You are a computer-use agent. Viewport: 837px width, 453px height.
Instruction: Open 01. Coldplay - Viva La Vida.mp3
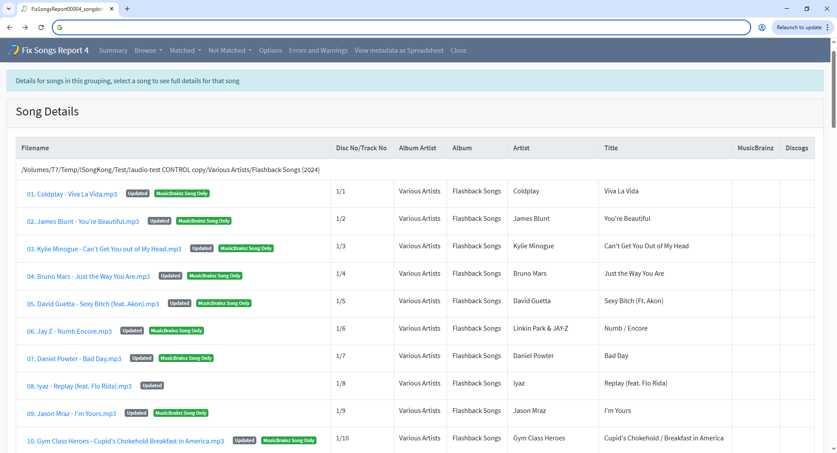point(72,194)
